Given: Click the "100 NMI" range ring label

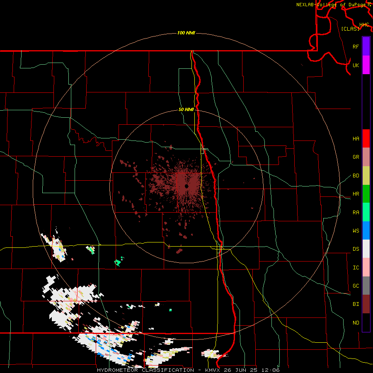Looking at the screenshot, I should point(186,33).
